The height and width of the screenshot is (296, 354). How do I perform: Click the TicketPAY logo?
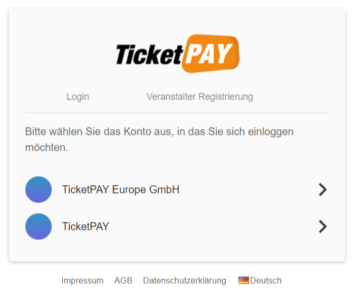(x=178, y=54)
